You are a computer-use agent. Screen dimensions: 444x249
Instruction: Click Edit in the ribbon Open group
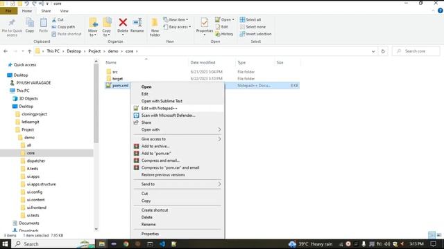(222, 27)
